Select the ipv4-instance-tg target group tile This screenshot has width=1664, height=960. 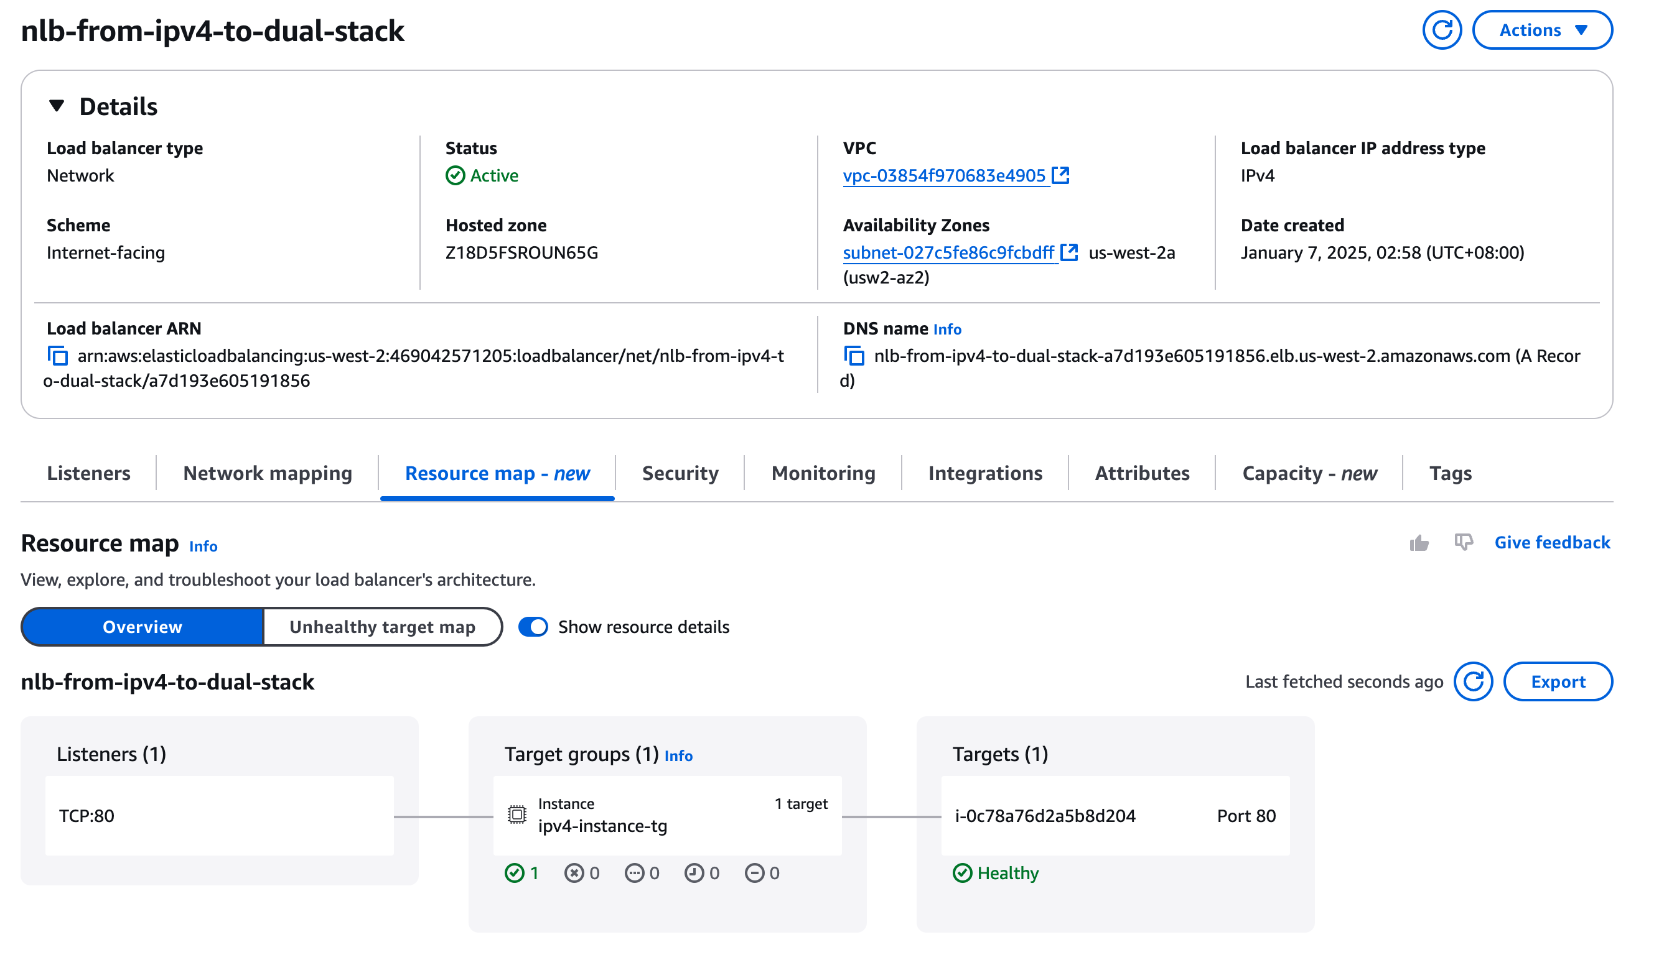[x=667, y=816]
